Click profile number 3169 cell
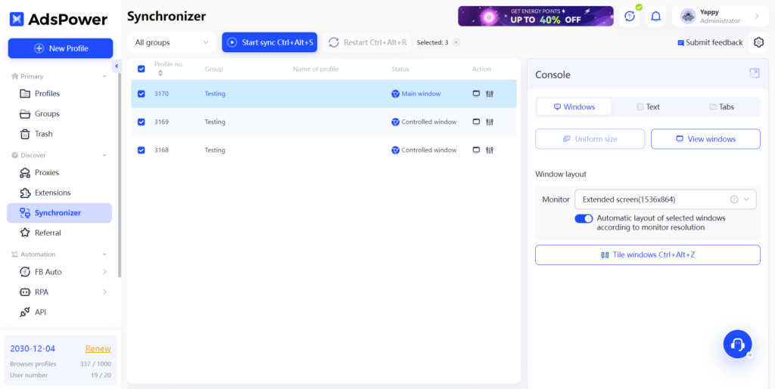Viewport: 775px width, 389px height. click(x=162, y=122)
